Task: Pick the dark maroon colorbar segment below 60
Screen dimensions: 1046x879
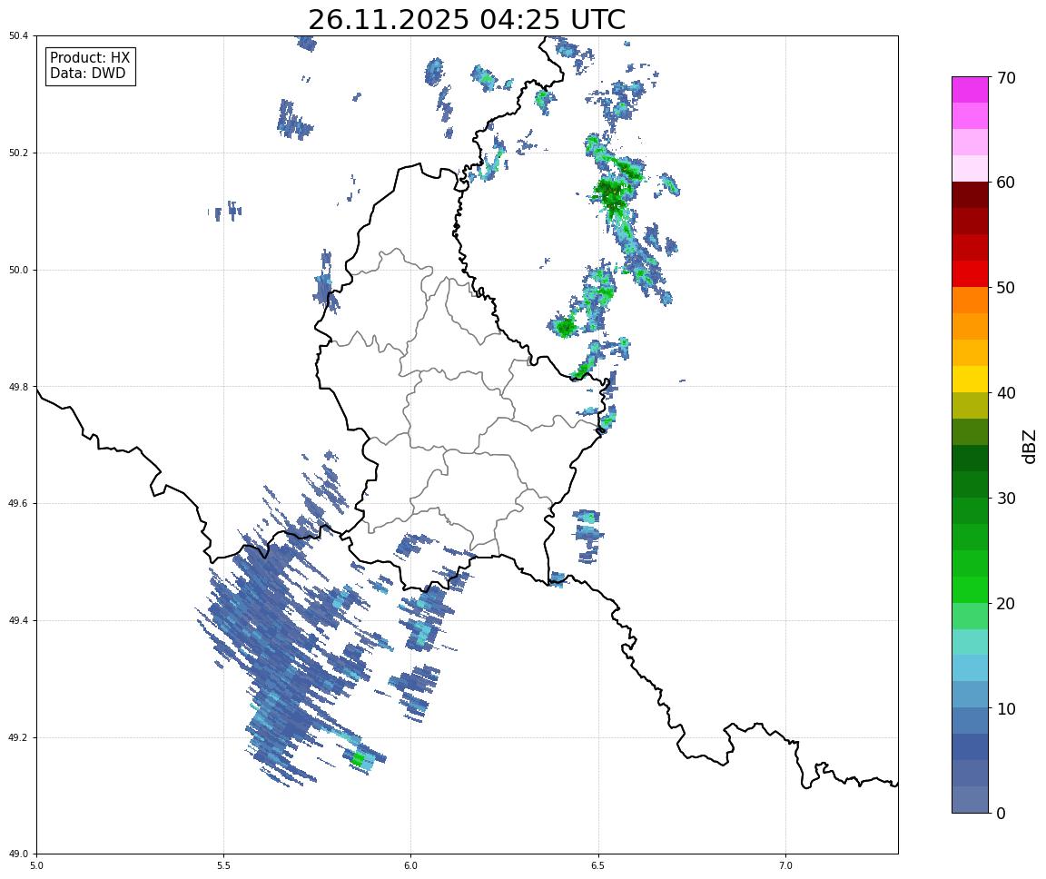Action: [970, 194]
